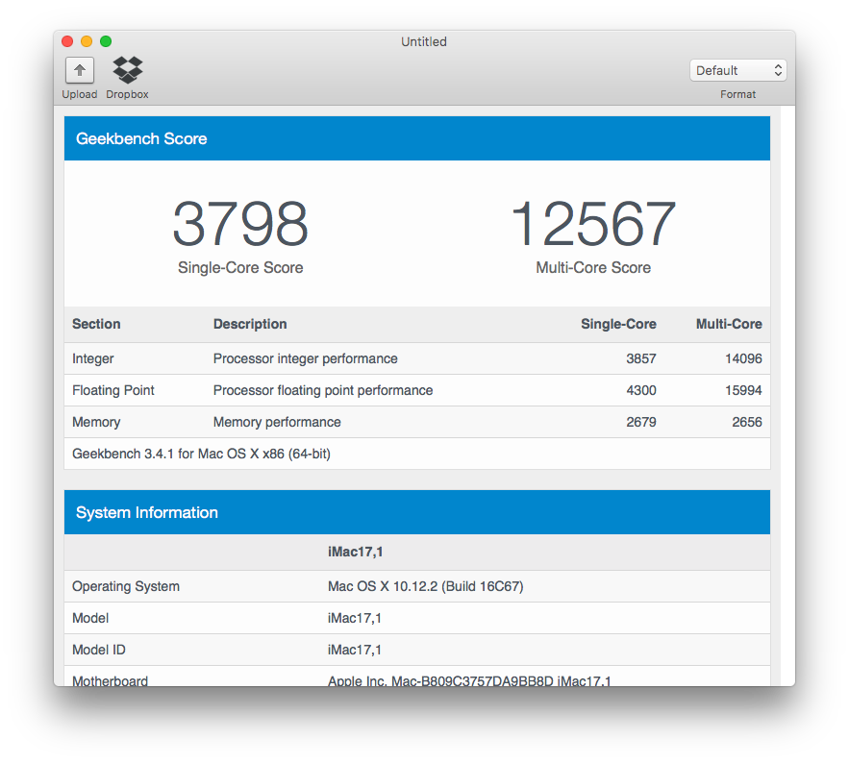849x763 pixels.
Task: Click the System Information header
Action: [x=417, y=512]
